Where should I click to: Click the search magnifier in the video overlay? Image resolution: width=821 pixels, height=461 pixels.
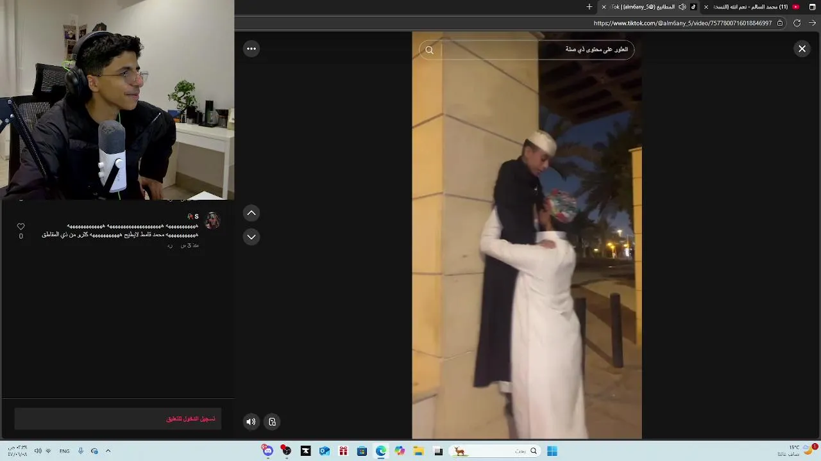pyautogui.click(x=429, y=50)
